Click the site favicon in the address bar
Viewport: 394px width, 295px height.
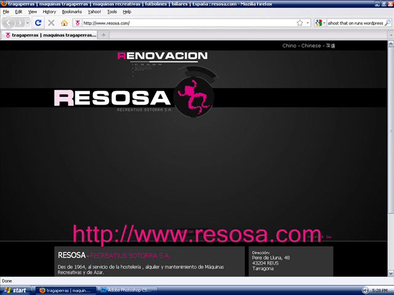point(78,23)
